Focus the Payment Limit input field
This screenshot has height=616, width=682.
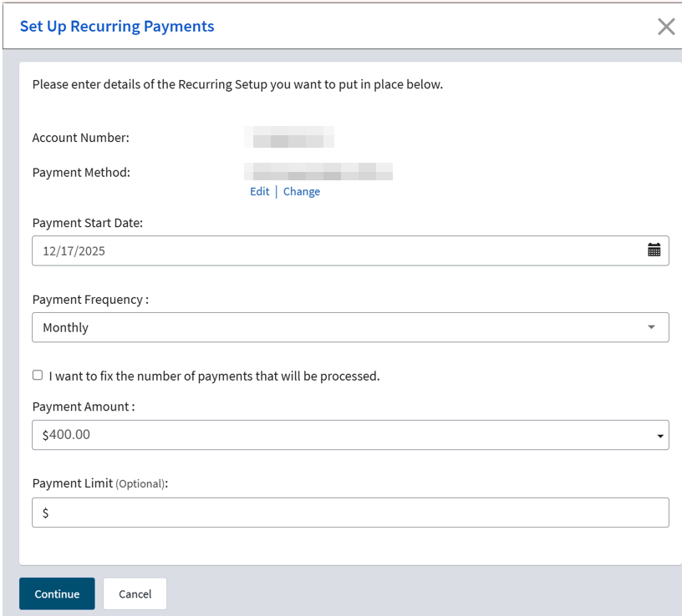[351, 513]
